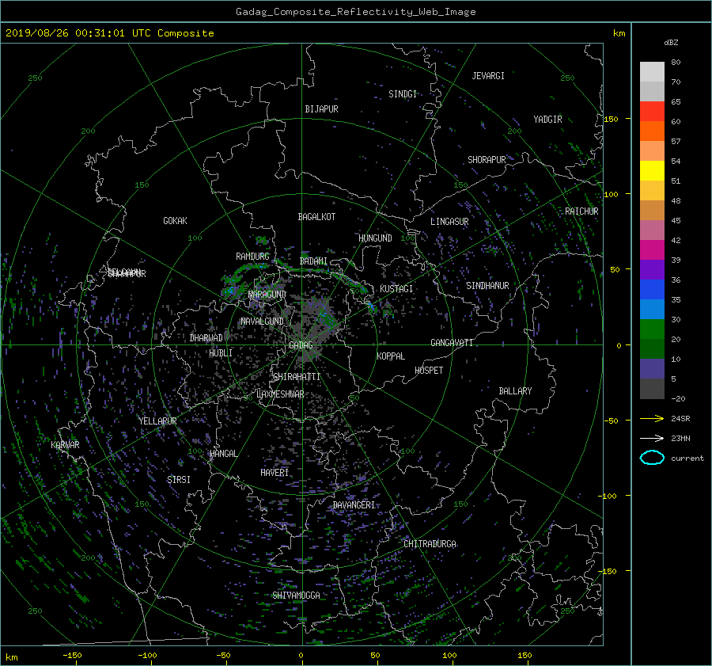Click the cyan current-position ellipse symbol
712x666 pixels.
(652, 458)
